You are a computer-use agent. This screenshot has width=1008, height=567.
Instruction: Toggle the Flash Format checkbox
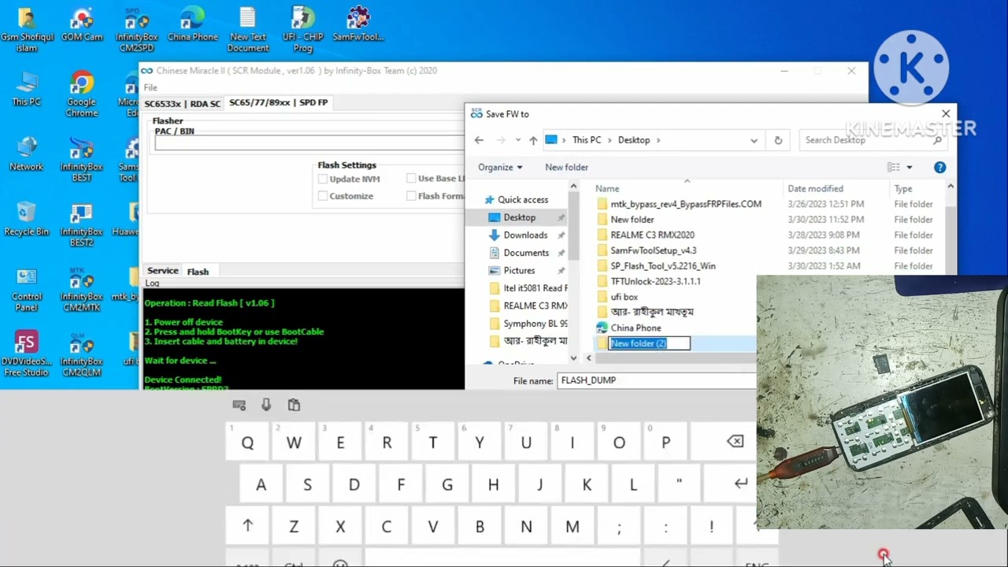tap(411, 196)
